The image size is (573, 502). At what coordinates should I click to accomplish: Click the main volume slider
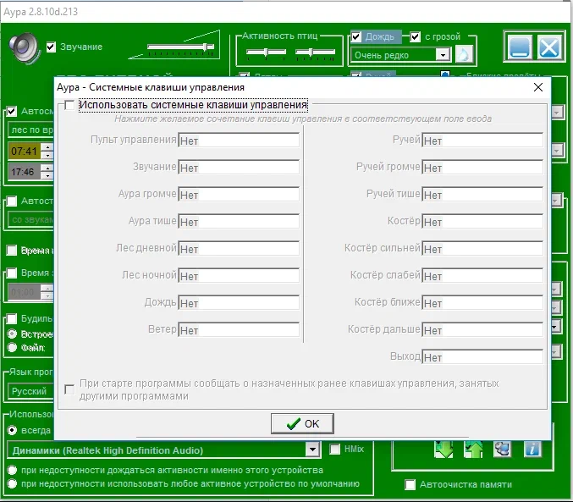pos(179,47)
